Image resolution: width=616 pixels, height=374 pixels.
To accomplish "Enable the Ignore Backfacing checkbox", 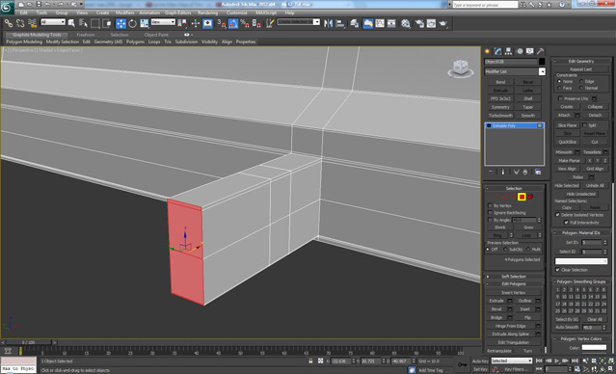I will point(490,212).
